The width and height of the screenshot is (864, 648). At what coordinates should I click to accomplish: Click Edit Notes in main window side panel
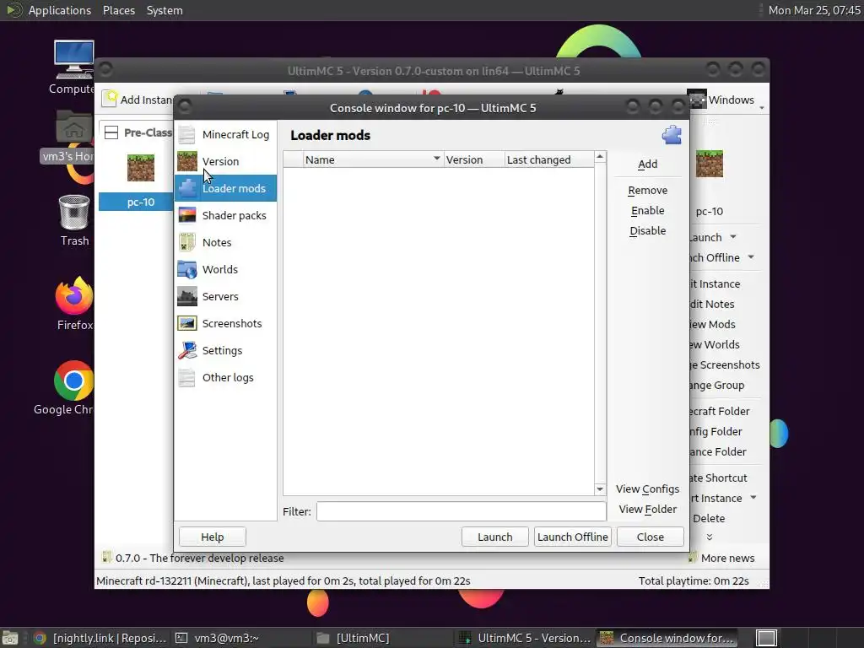pyautogui.click(x=712, y=304)
